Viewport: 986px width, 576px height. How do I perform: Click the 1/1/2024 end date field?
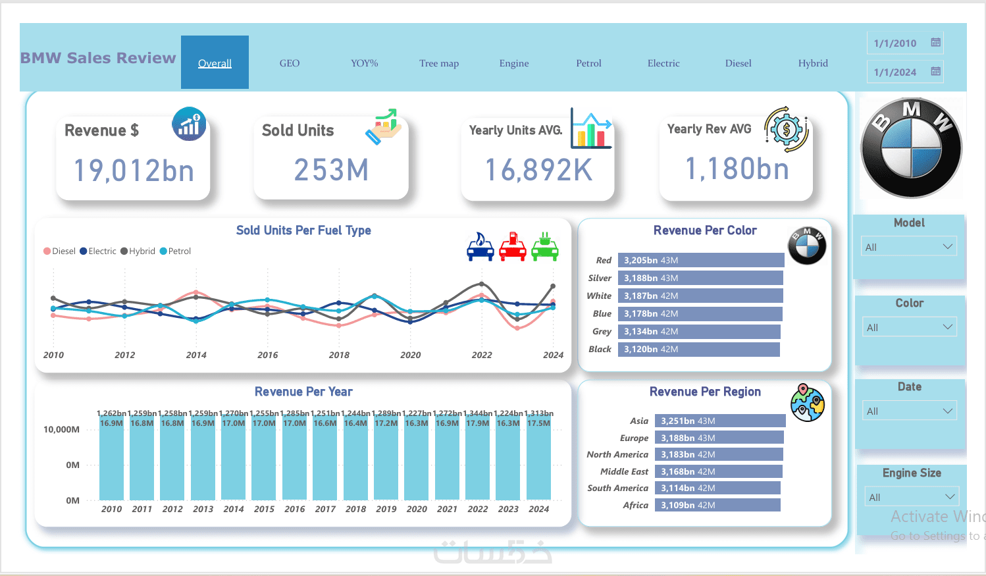click(905, 72)
